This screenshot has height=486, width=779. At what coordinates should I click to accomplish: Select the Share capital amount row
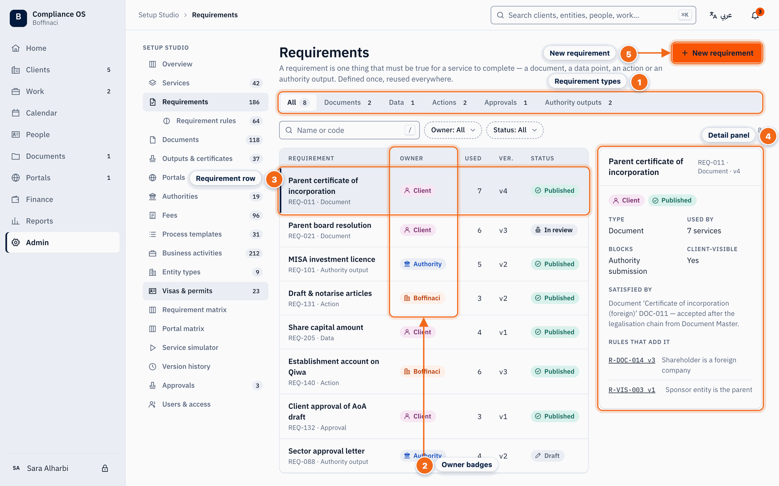434,332
